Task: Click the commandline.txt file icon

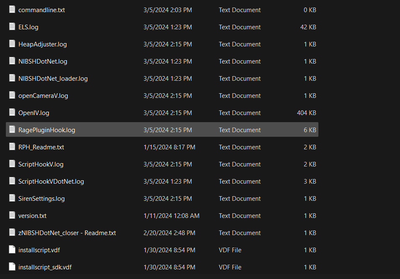Action: pos(12,10)
